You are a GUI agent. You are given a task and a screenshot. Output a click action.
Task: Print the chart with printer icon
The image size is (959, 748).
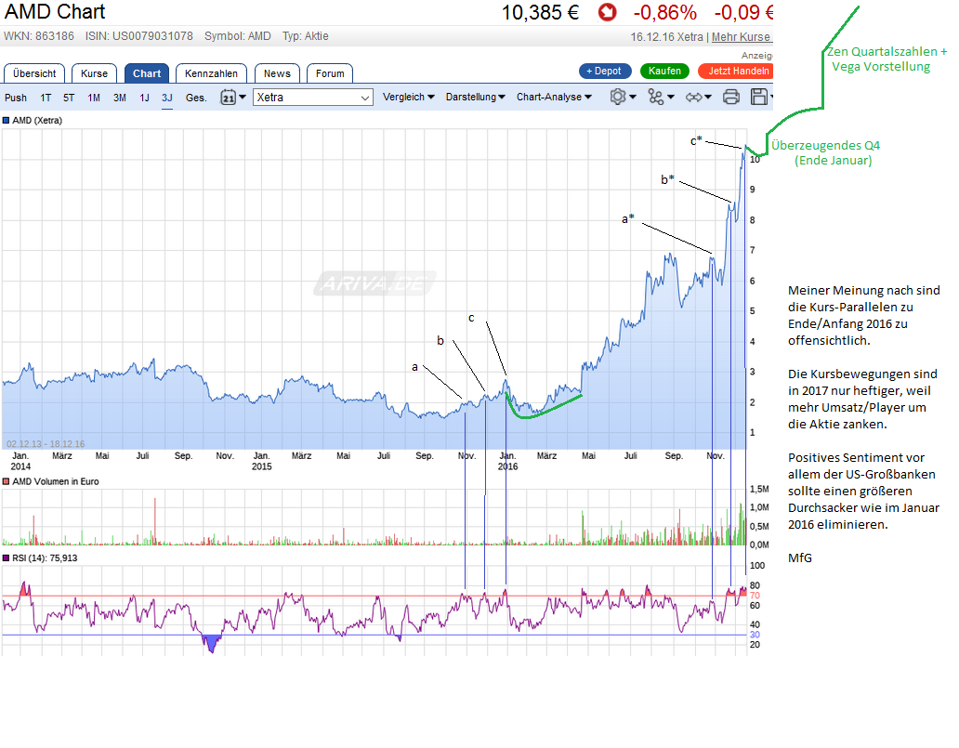tap(731, 97)
